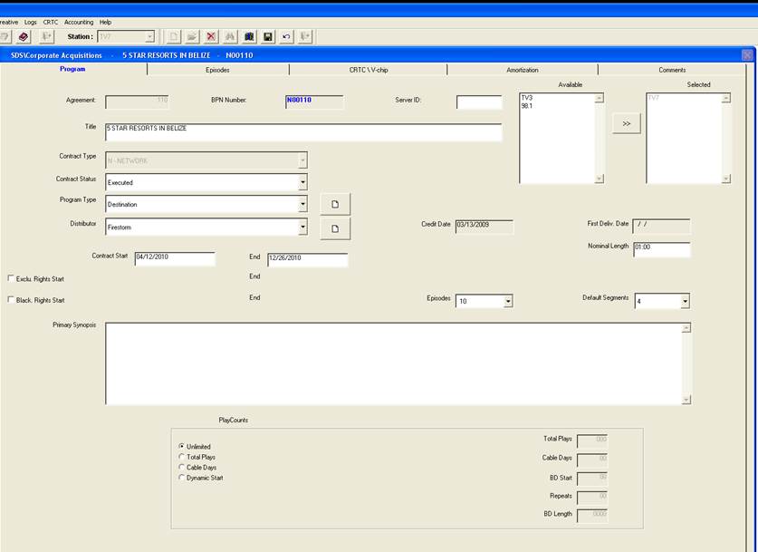Click the binoculars find icon
This screenshot has width=758, height=552.
tap(230, 36)
